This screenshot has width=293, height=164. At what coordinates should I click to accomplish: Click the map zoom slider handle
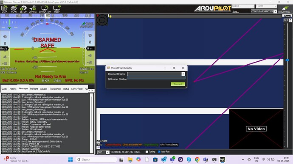click(x=287, y=60)
